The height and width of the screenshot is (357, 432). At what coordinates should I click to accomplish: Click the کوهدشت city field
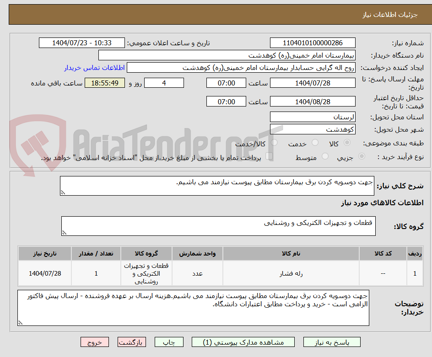pyautogui.click(x=313, y=129)
